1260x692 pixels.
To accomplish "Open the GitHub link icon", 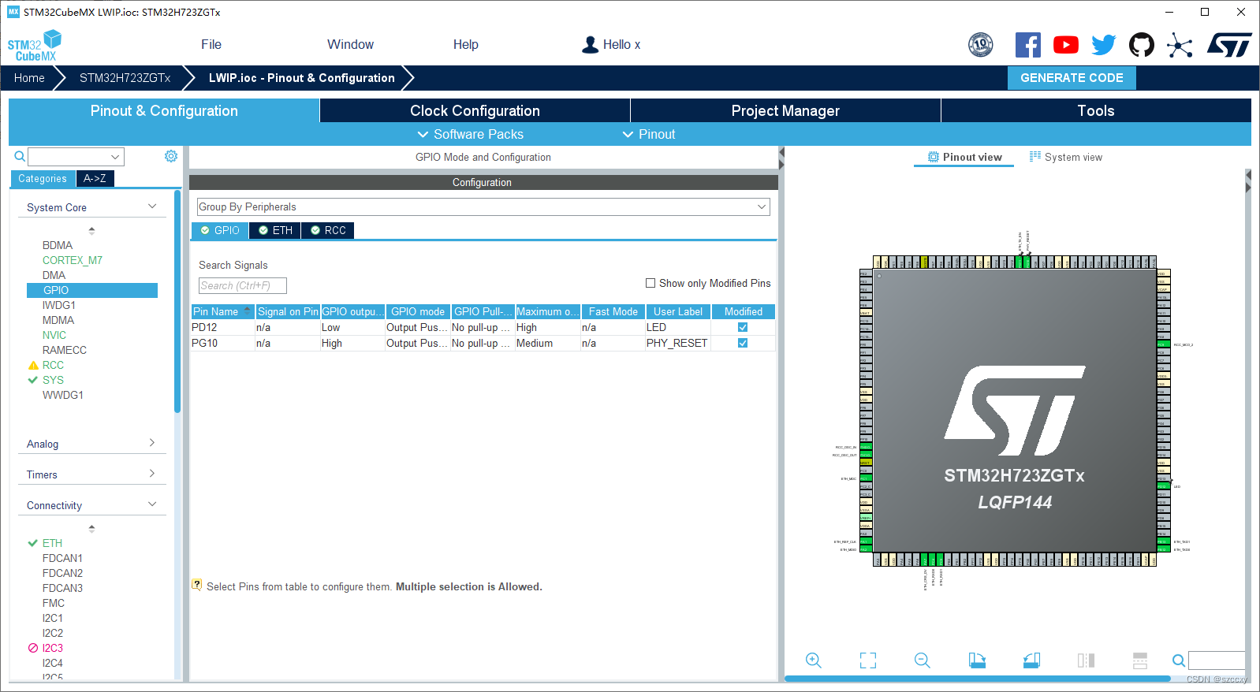I will (1142, 45).
